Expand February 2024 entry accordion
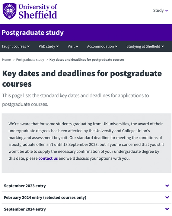The height and width of the screenshot is (216, 172). coord(87,198)
